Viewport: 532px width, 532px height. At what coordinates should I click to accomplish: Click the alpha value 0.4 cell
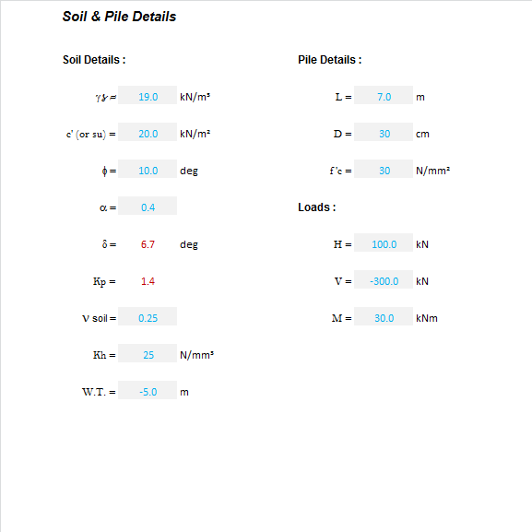click(148, 206)
